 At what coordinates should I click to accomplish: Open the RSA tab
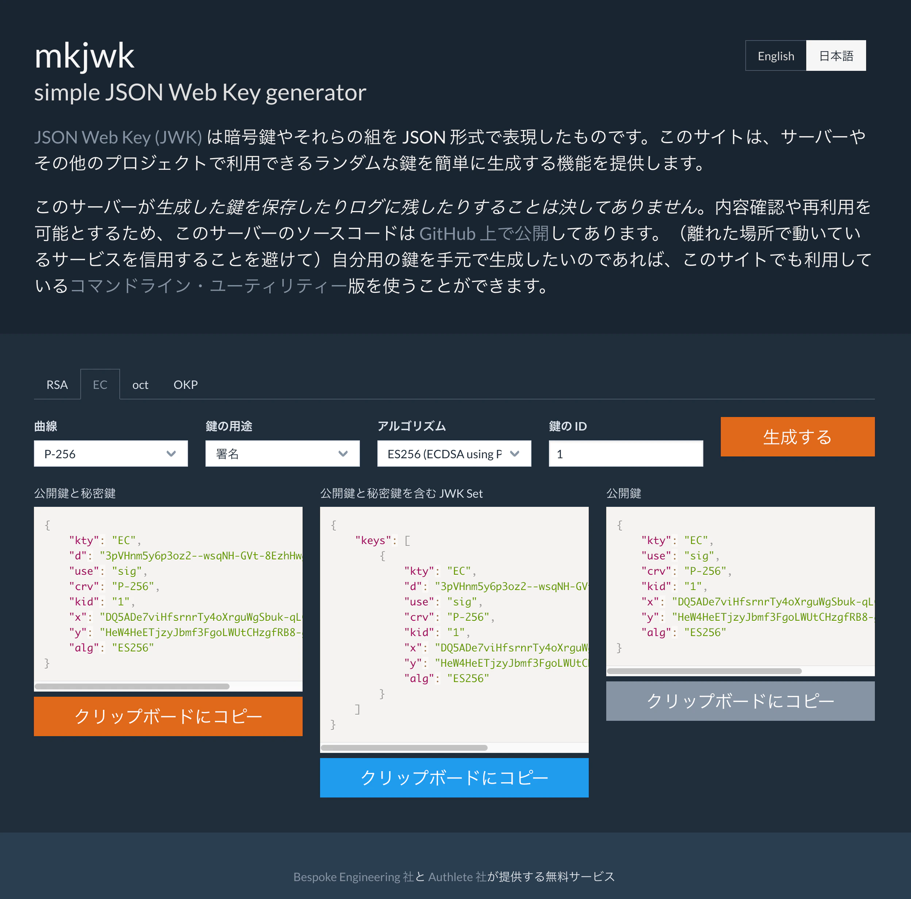click(x=57, y=385)
